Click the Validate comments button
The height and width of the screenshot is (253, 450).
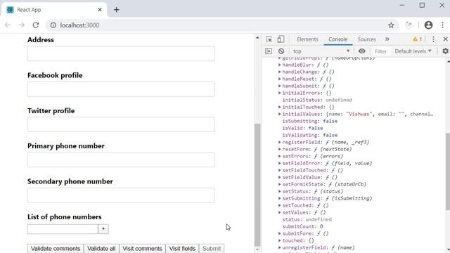coord(56,248)
